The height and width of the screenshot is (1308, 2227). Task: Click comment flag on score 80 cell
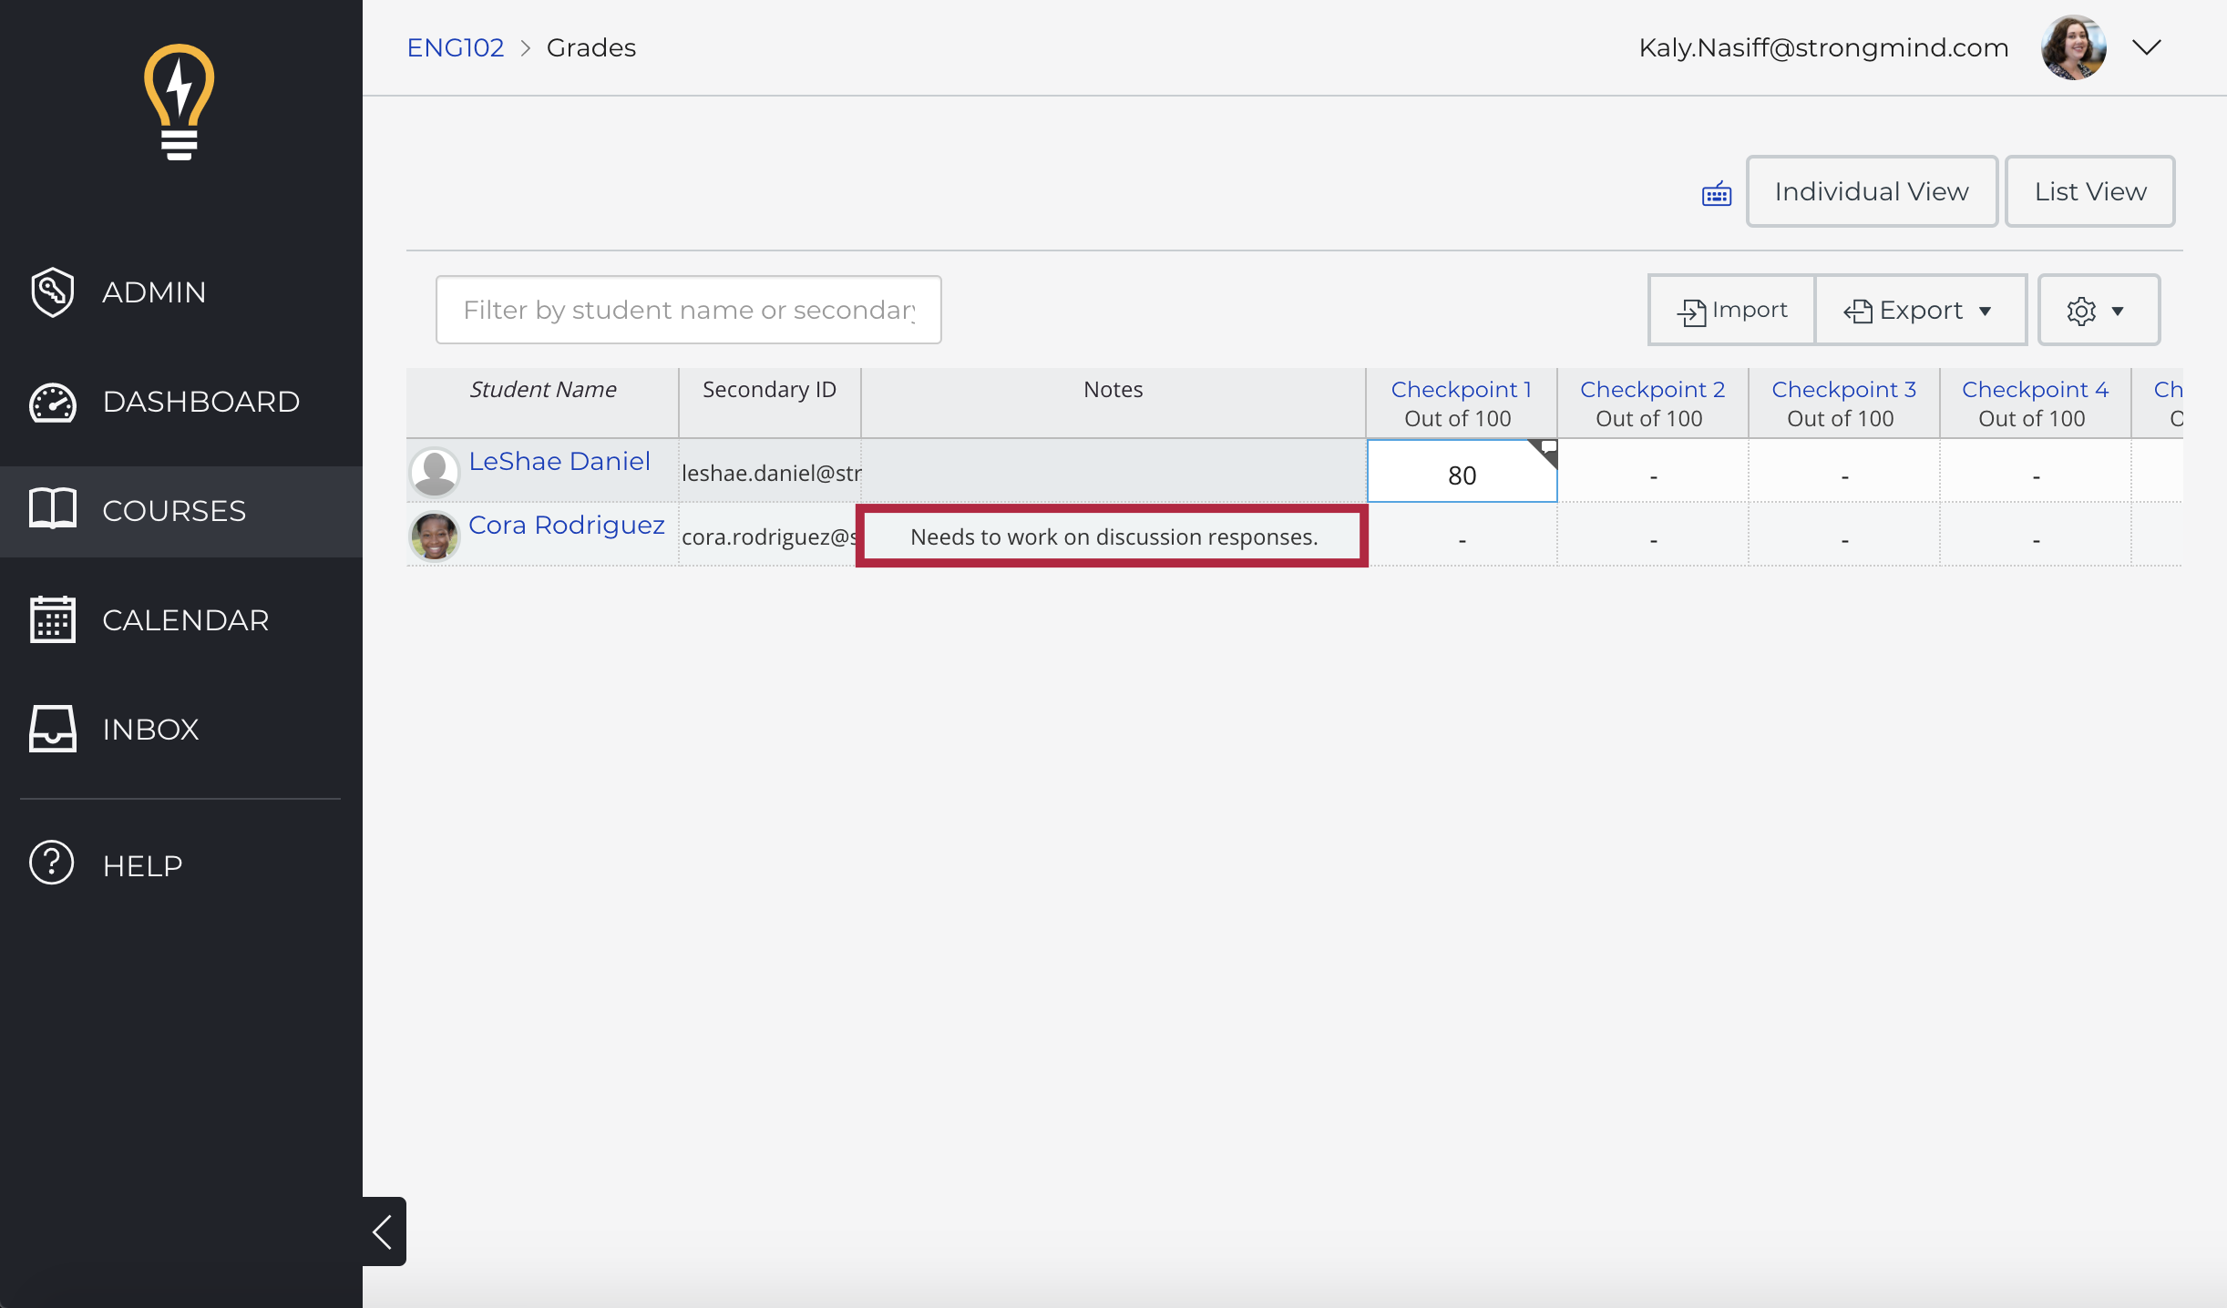[1547, 448]
